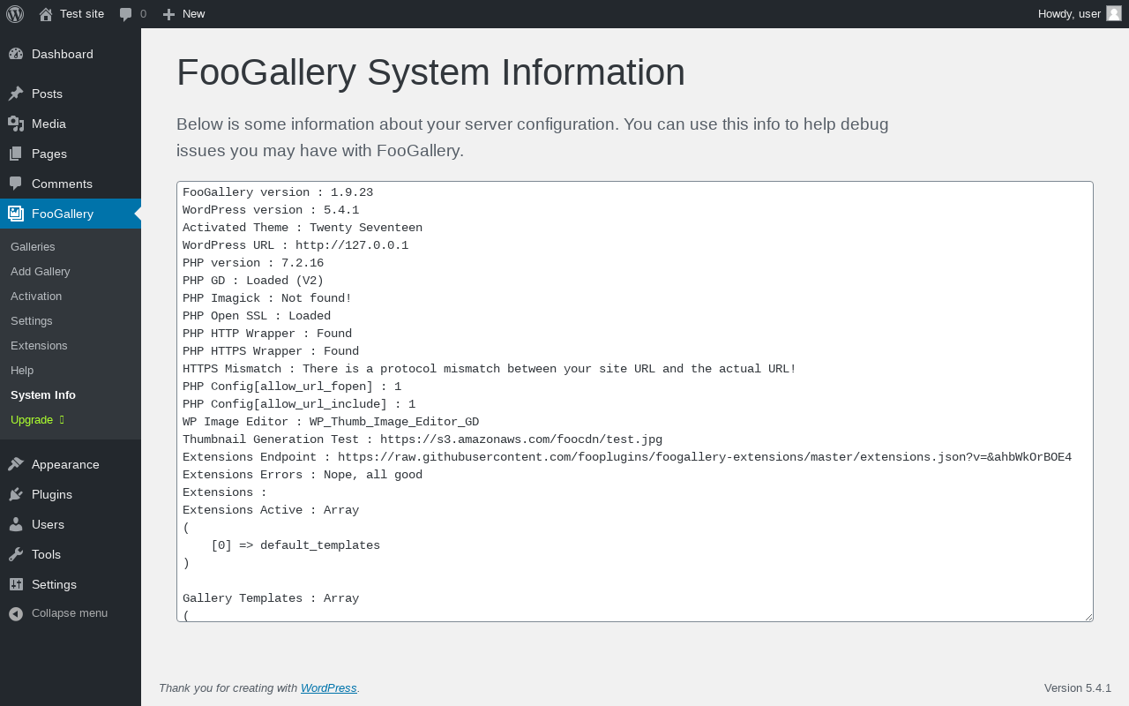
Task: Open the Galleries submenu item
Action: (x=33, y=246)
